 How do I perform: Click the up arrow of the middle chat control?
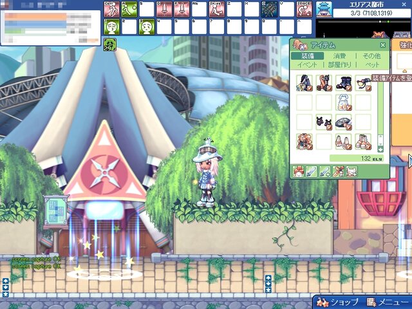tap(268, 277)
